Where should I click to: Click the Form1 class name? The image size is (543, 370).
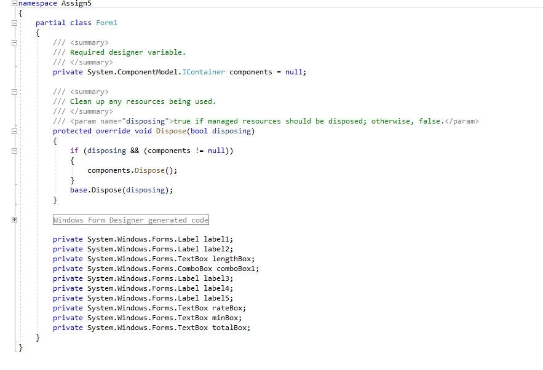click(106, 23)
